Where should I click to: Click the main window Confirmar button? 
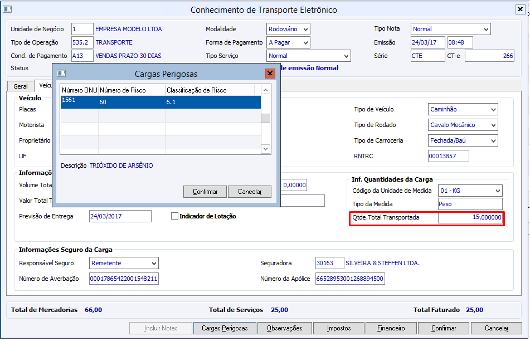pyautogui.click(x=444, y=328)
